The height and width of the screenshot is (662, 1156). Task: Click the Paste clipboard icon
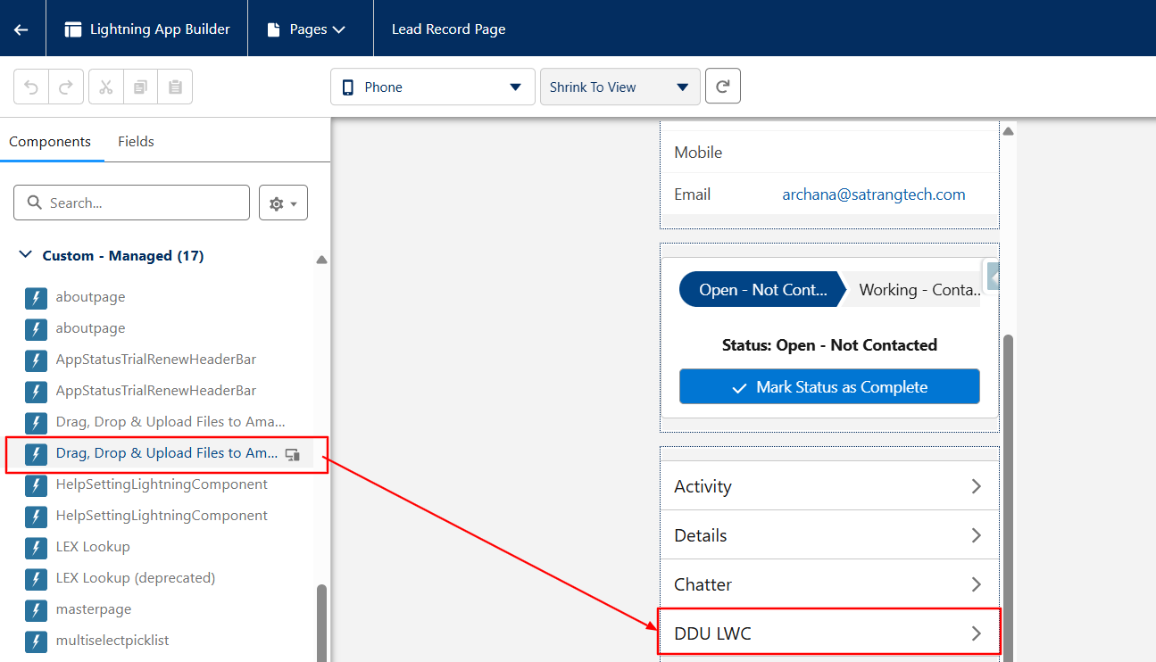pos(175,87)
